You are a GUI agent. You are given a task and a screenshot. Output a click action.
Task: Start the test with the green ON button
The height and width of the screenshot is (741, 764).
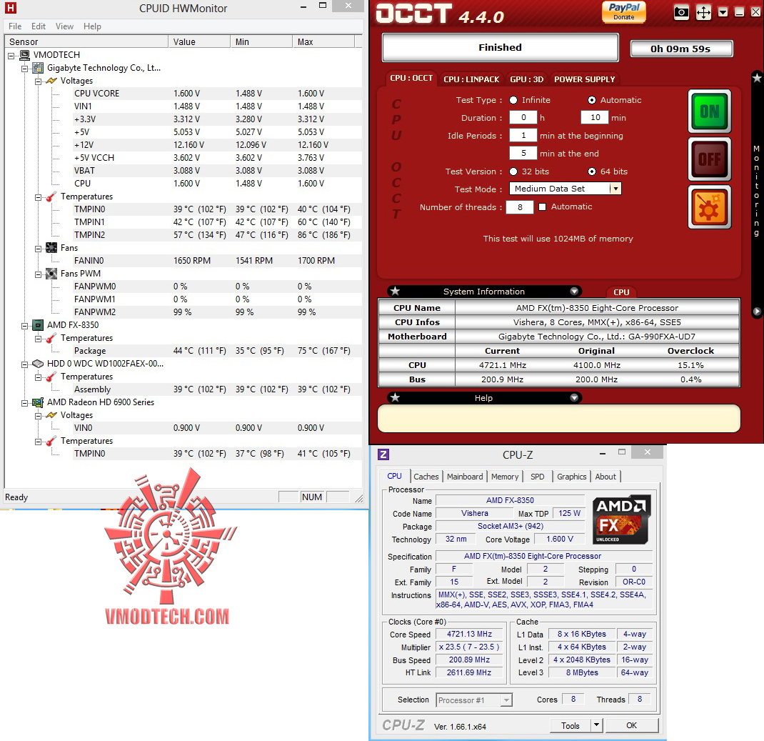(710, 111)
